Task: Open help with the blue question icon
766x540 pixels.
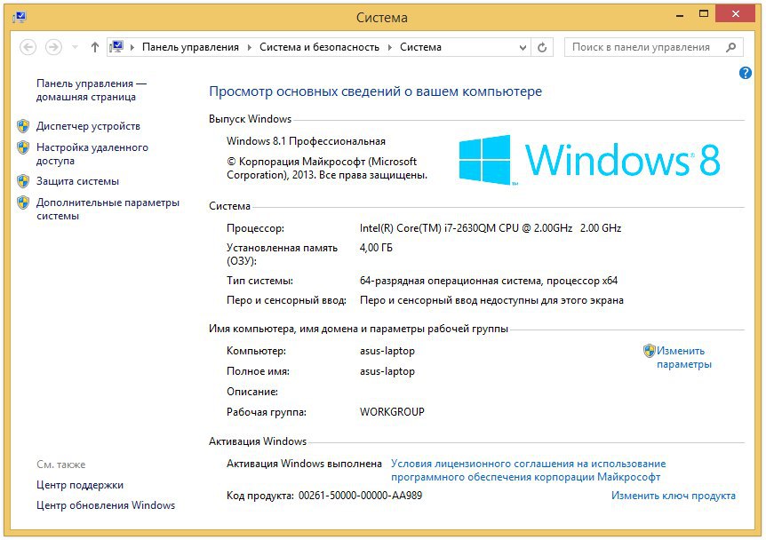Action: [x=745, y=73]
